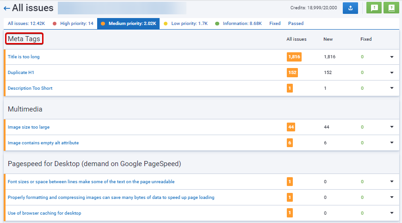
Task: Click the orange 44 issues badge
Action: (x=291, y=127)
